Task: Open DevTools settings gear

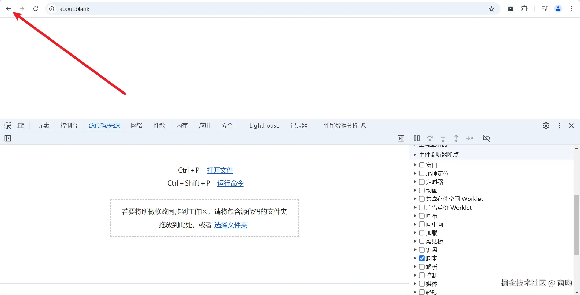Action: tap(546, 125)
